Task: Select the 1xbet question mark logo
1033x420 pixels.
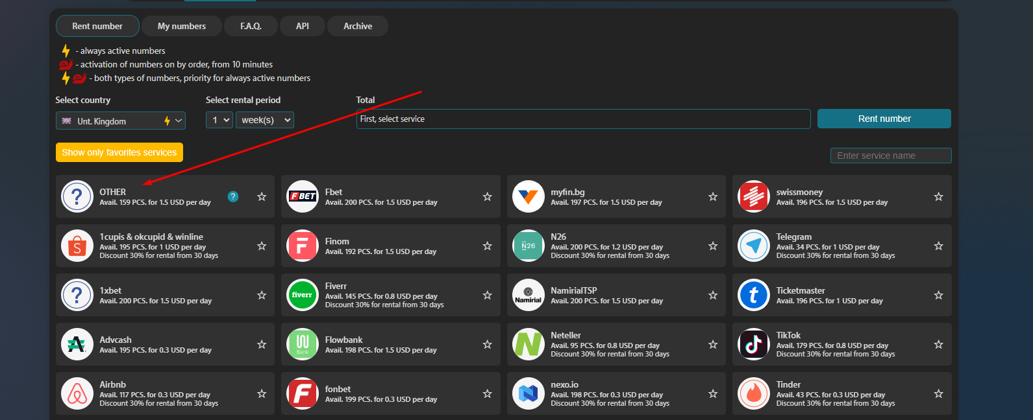Action: click(77, 295)
